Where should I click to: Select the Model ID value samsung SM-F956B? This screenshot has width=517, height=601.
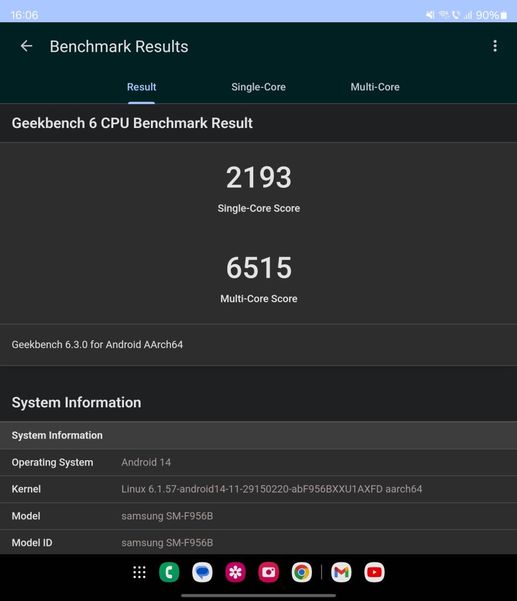[x=167, y=543]
